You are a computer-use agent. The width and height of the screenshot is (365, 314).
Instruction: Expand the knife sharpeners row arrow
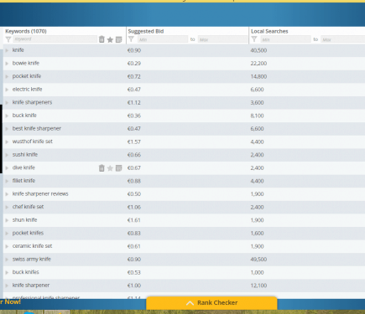pos(7,102)
